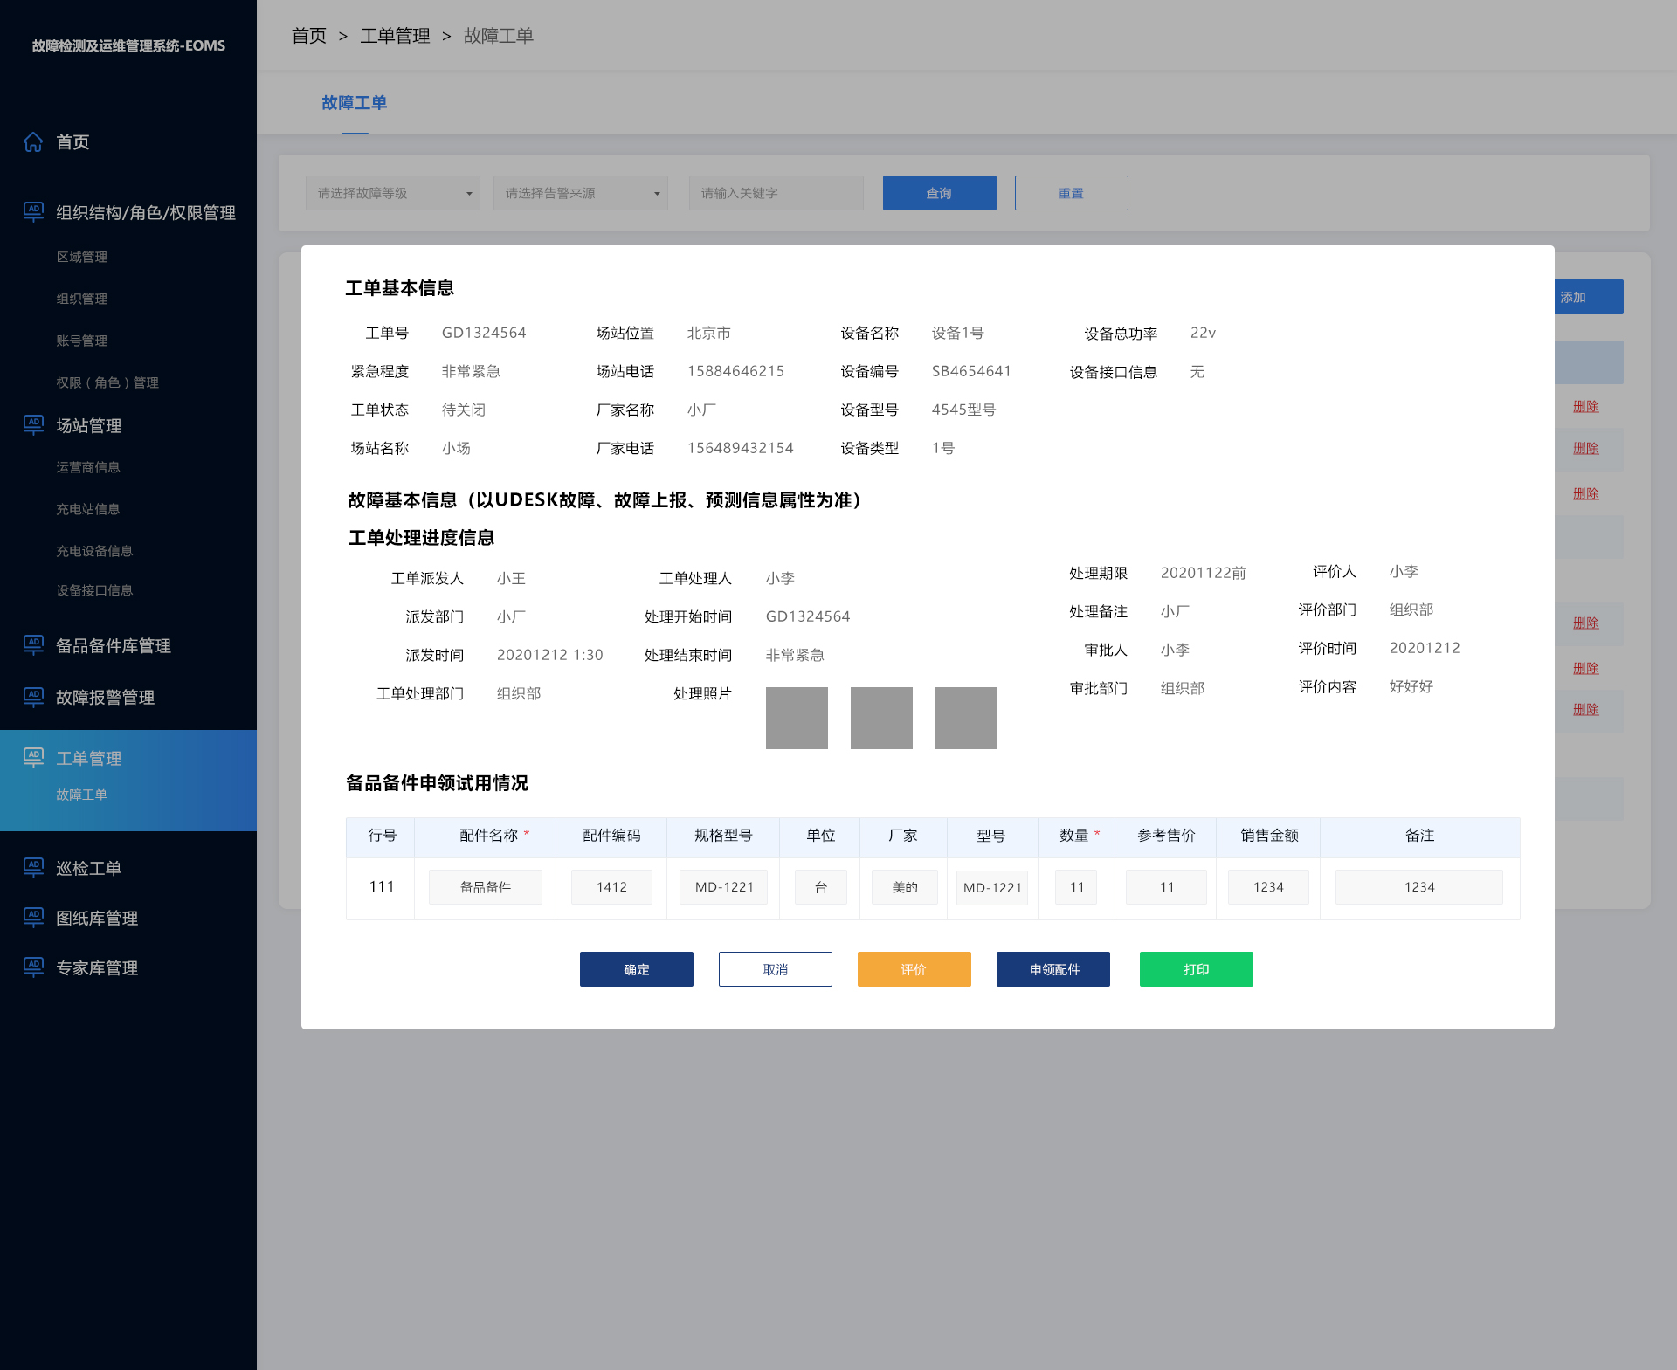Click 派发时间 value 20201212 1:30
Image resolution: width=1677 pixels, height=1370 pixels.
[550, 655]
